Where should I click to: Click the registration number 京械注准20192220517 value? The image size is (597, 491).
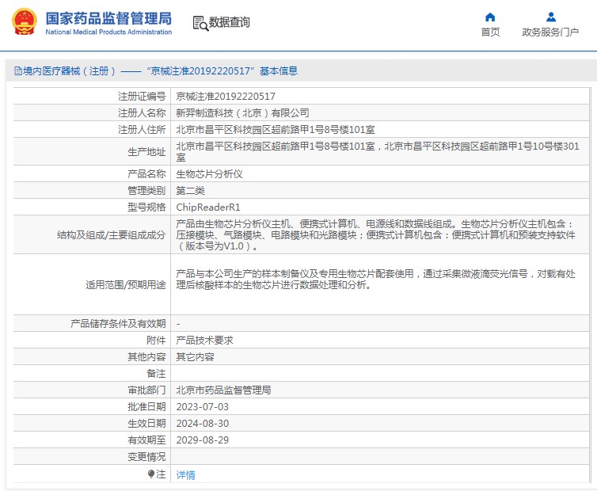click(226, 96)
